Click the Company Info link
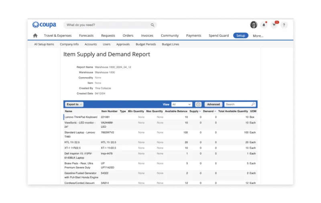The width and height of the screenshot is (321, 203). tap(69, 44)
